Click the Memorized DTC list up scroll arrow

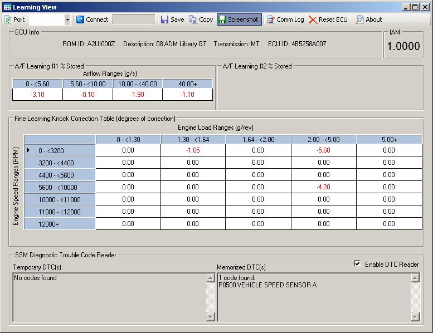(415, 278)
